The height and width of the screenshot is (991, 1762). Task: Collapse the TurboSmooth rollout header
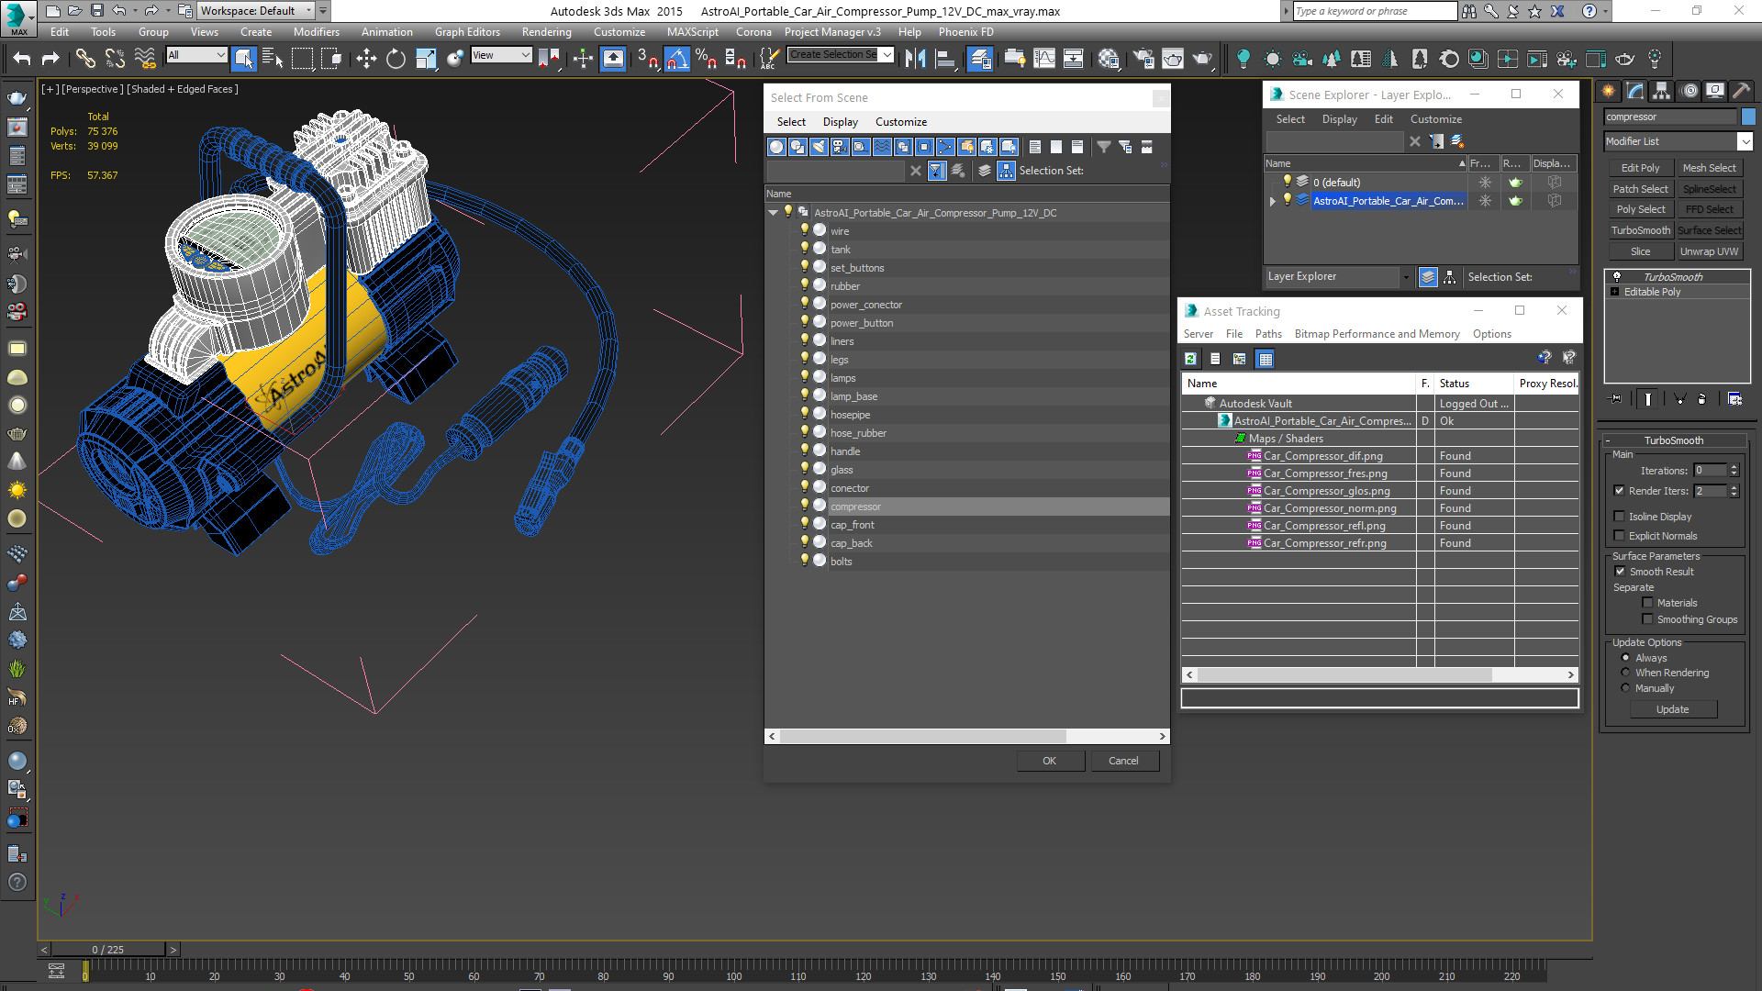tap(1673, 440)
